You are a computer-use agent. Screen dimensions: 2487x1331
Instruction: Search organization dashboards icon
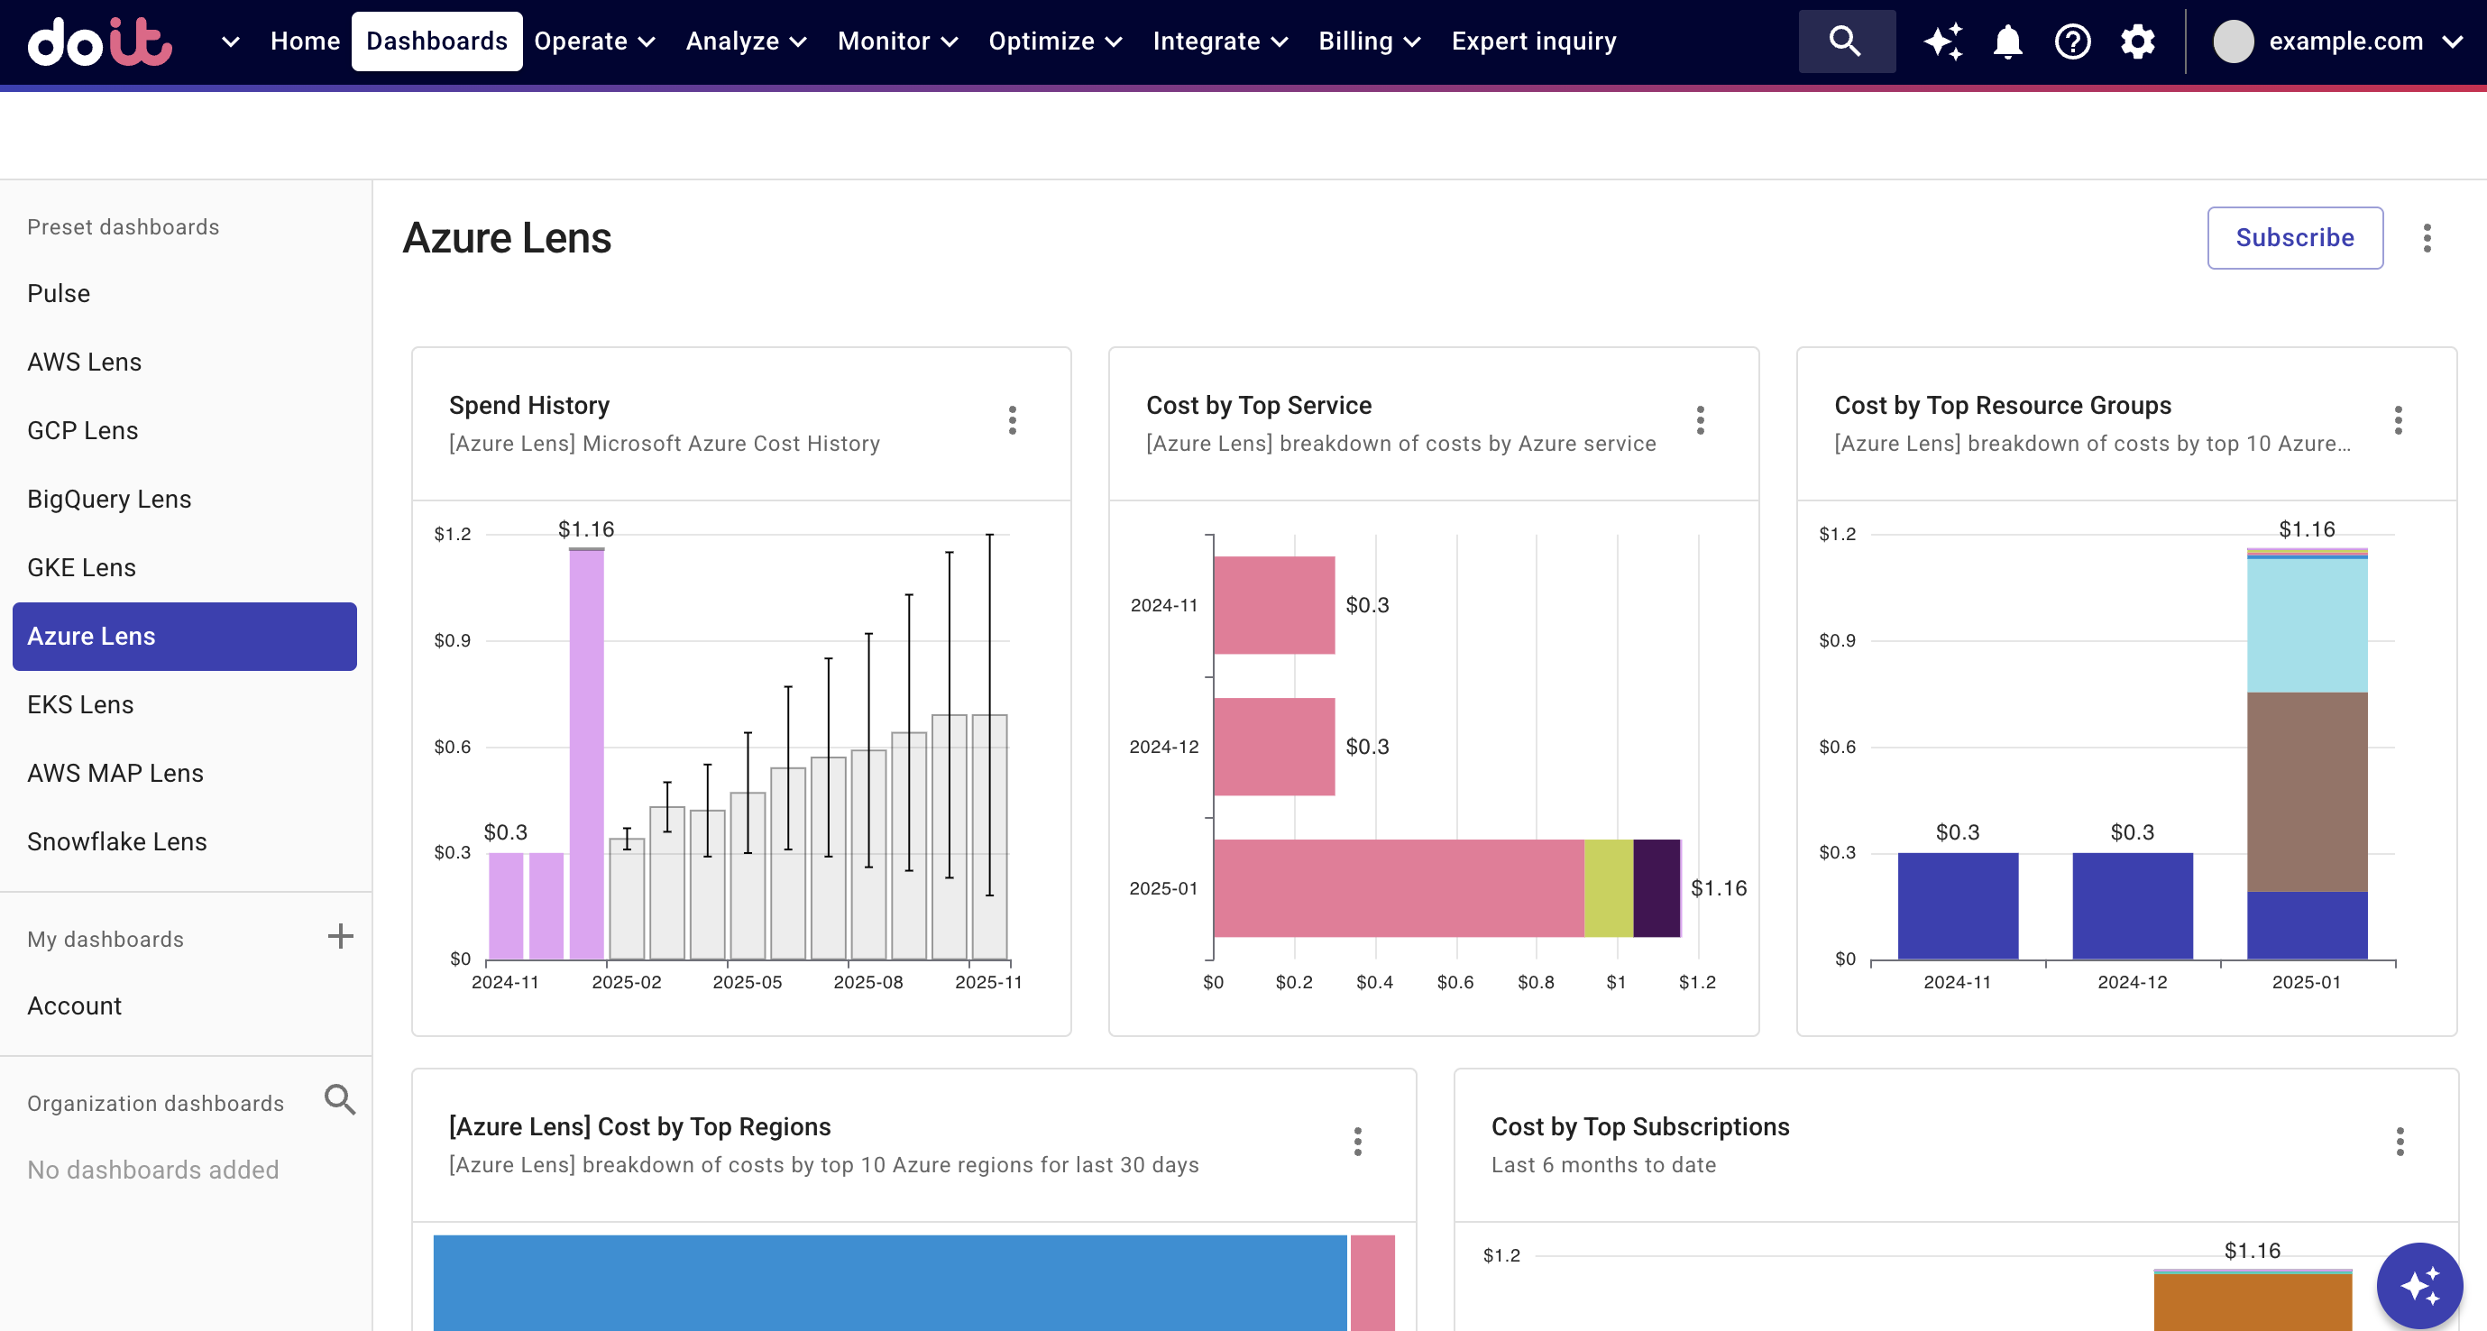(x=340, y=1099)
